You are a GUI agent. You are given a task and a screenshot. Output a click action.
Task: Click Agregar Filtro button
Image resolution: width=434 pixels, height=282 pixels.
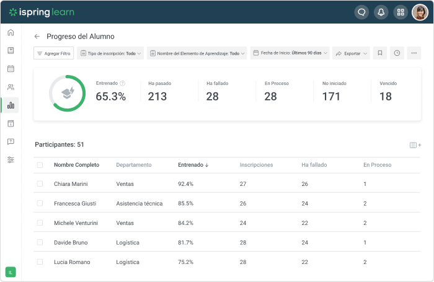[x=54, y=53]
